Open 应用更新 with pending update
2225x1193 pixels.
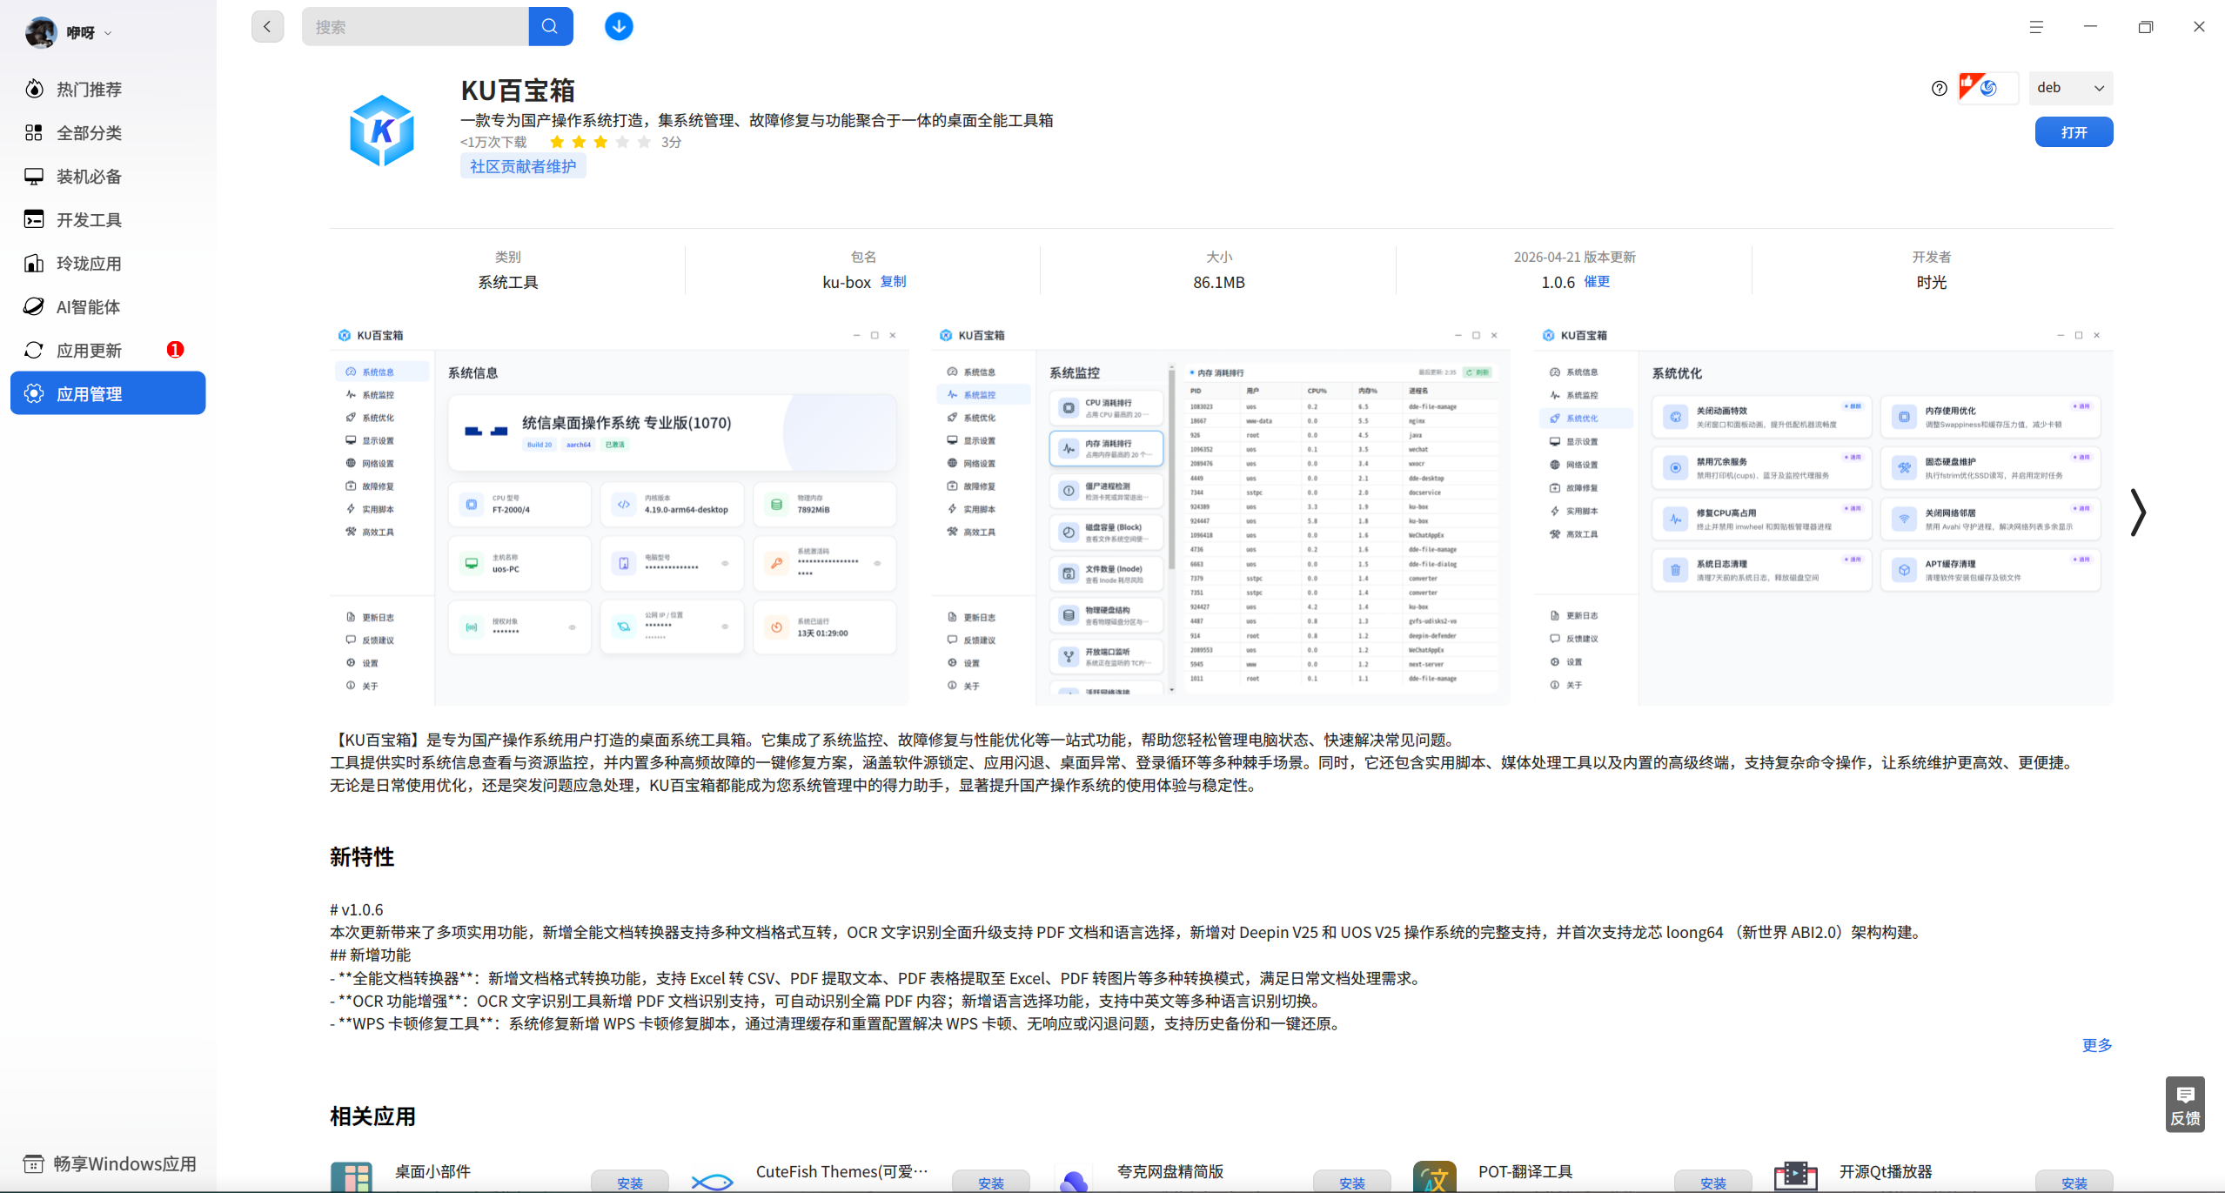pos(108,350)
